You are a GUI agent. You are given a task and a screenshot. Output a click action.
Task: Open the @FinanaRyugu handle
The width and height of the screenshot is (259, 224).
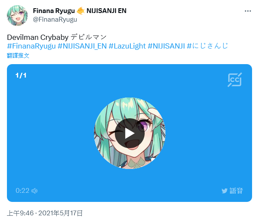pyautogui.click(x=55, y=19)
